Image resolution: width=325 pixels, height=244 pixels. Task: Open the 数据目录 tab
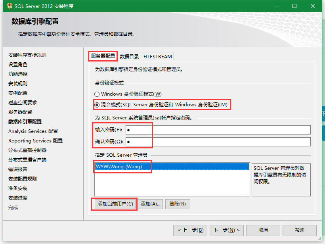[129, 56]
